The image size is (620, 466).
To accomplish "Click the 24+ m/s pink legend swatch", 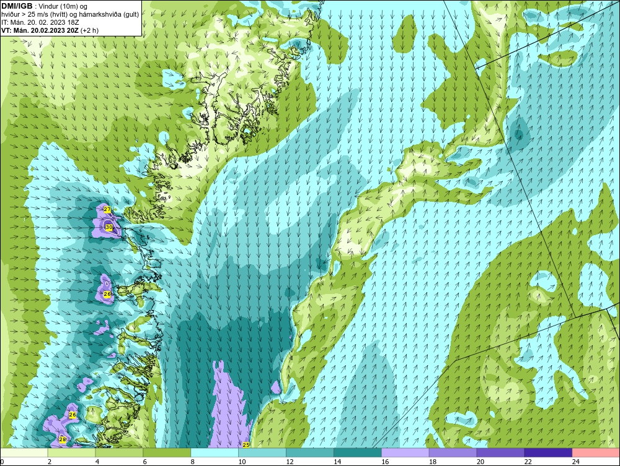I will (596, 452).
